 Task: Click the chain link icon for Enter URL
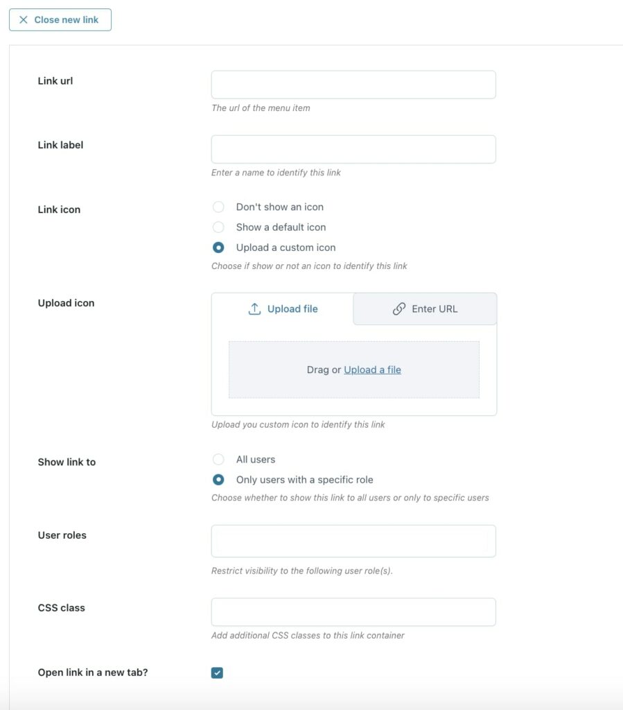(x=399, y=309)
